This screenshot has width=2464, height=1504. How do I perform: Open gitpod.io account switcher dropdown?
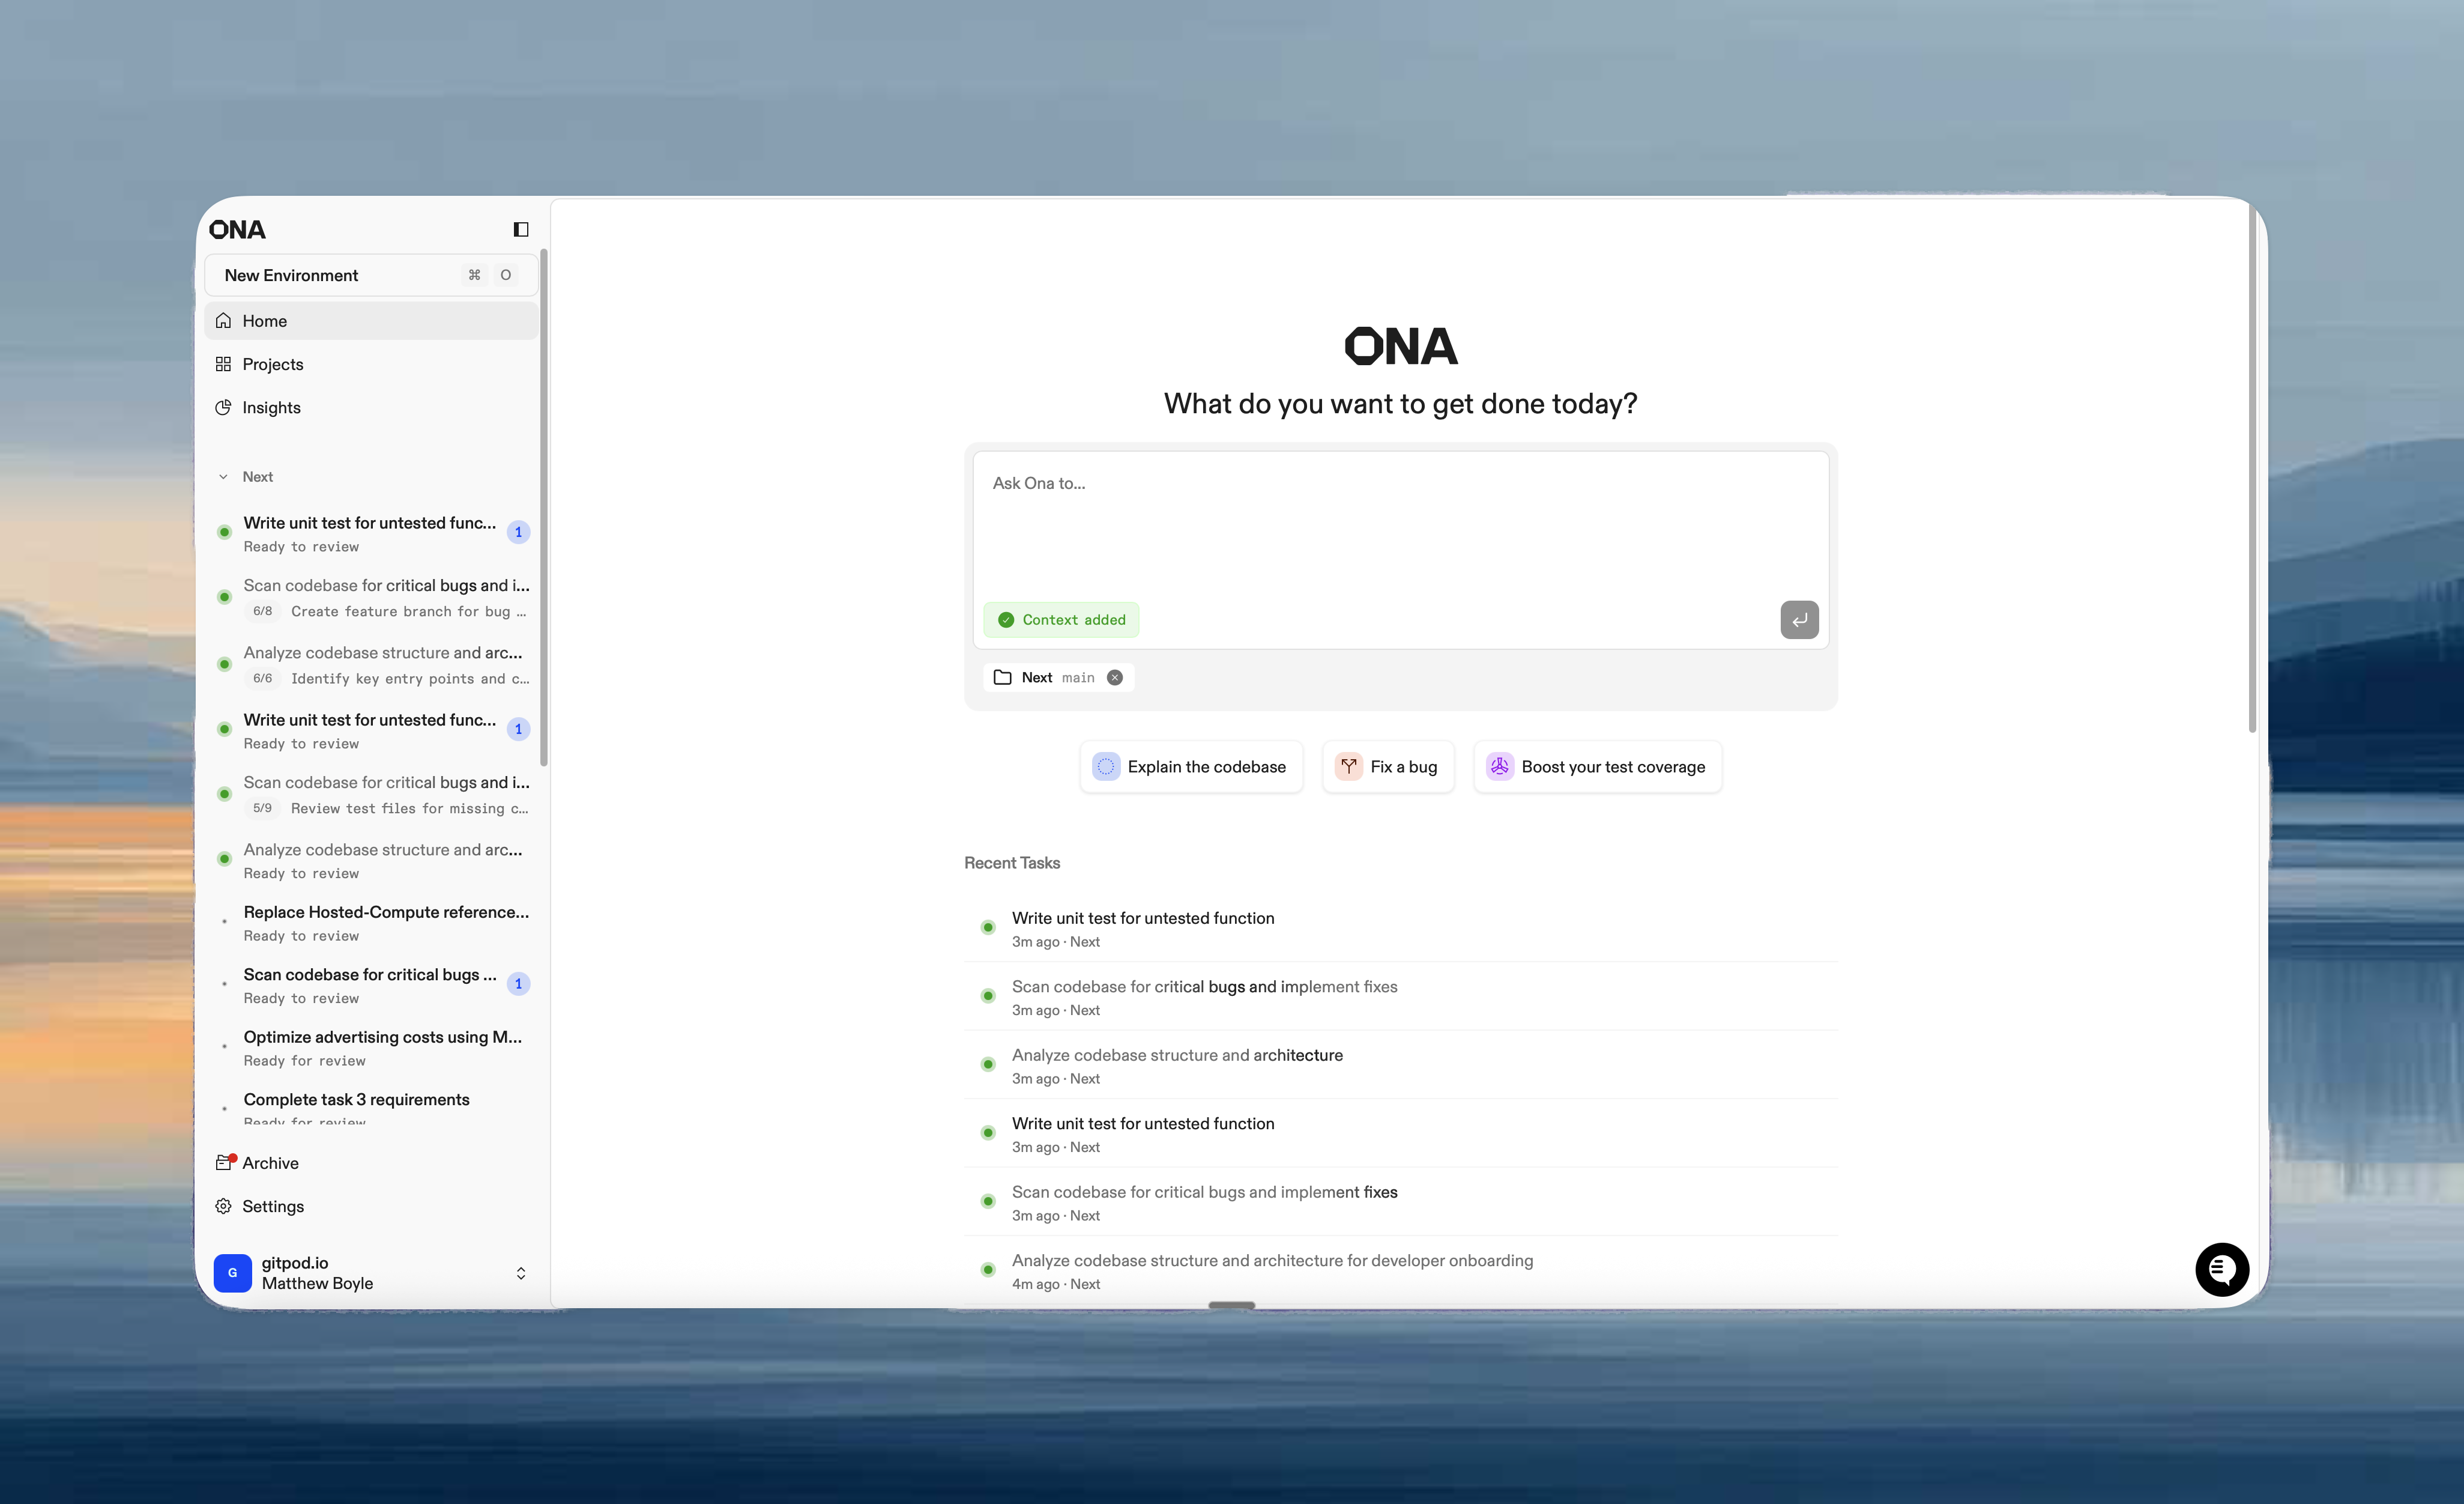[520, 1273]
